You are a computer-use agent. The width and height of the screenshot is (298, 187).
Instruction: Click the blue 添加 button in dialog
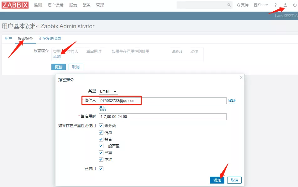tap(217, 180)
